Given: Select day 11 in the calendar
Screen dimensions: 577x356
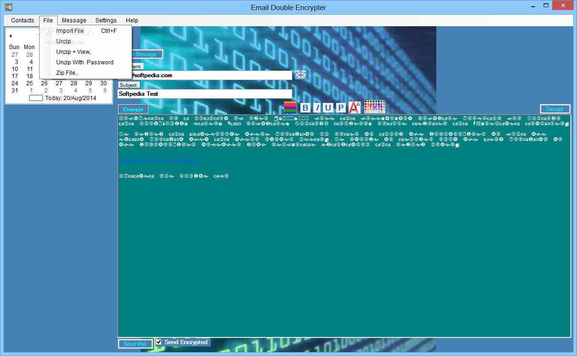Looking at the screenshot, I should tap(30, 69).
